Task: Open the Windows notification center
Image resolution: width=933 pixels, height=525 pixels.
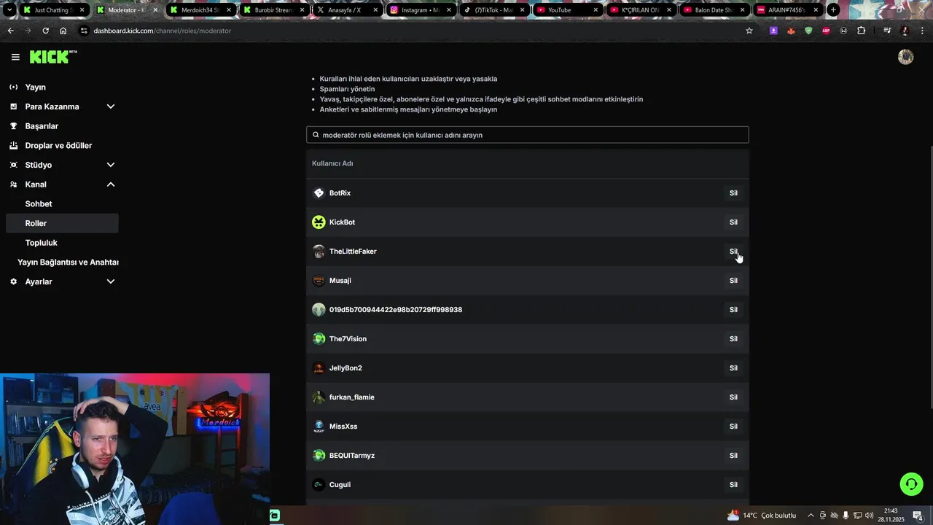Action: pyautogui.click(x=918, y=516)
